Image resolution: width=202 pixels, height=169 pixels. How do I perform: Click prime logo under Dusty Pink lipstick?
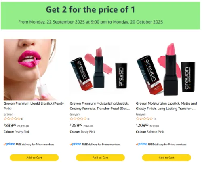(x=76, y=144)
